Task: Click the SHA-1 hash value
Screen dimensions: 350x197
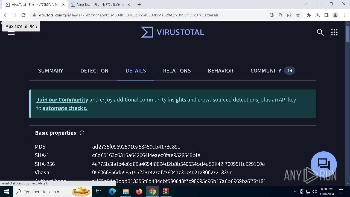Action: coord(146,155)
